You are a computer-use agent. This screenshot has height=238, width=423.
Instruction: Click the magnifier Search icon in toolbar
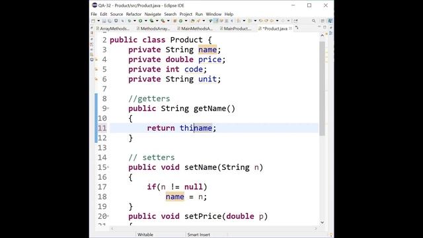pos(313,20)
